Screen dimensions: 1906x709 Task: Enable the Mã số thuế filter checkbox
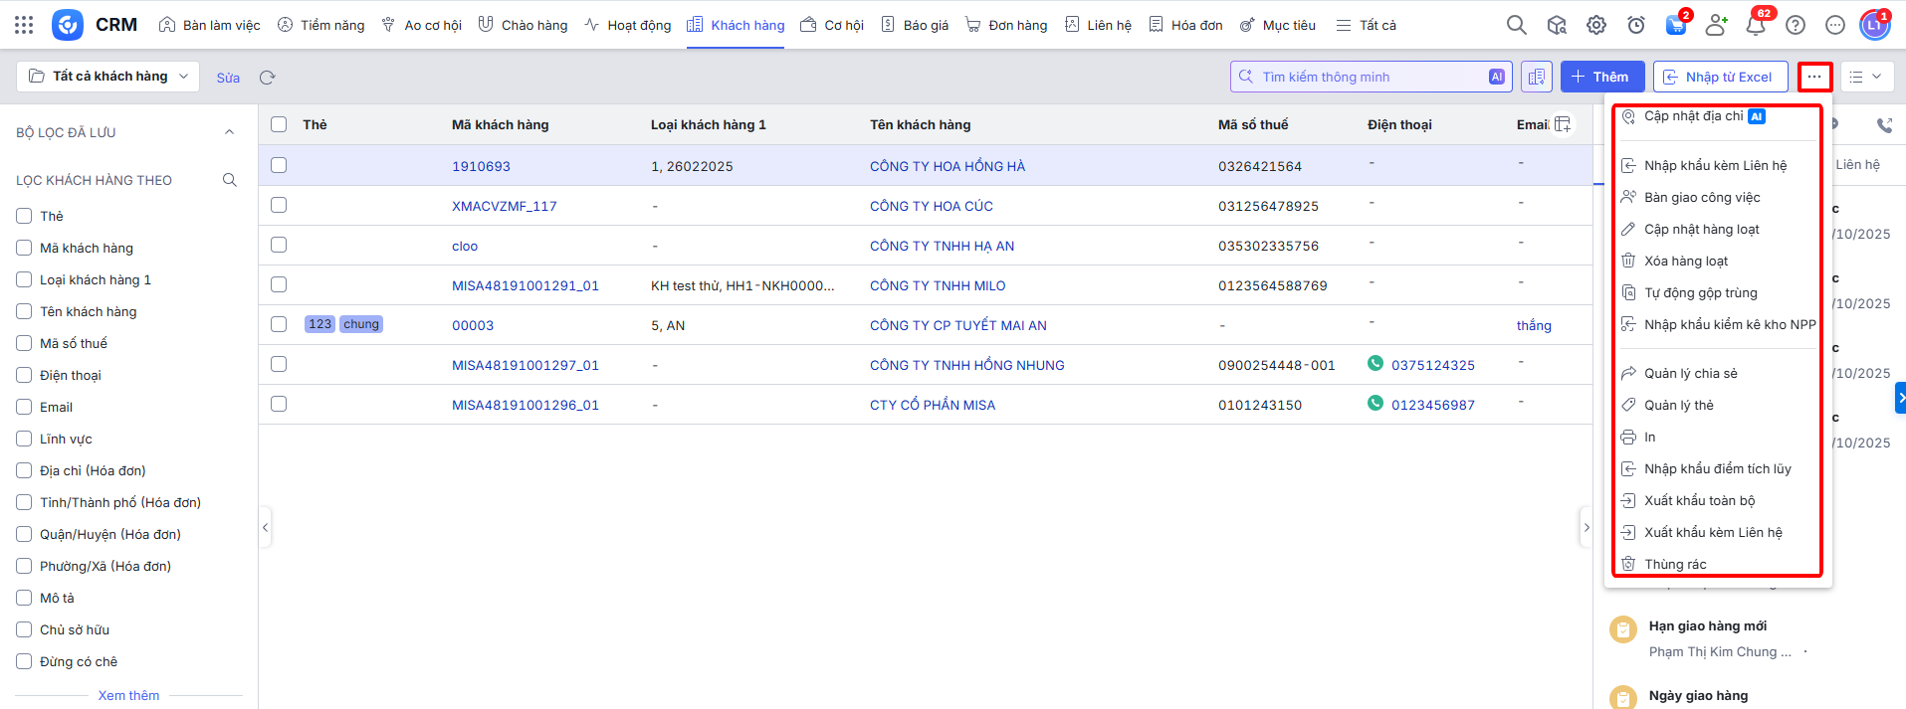[x=24, y=343]
